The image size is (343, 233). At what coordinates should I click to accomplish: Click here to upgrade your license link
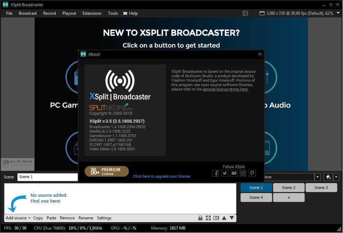[x=162, y=176]
